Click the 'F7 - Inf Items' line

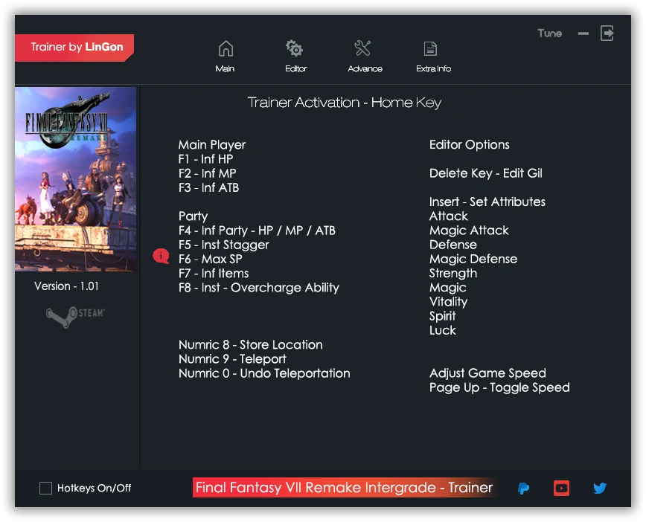pos(214,274)
